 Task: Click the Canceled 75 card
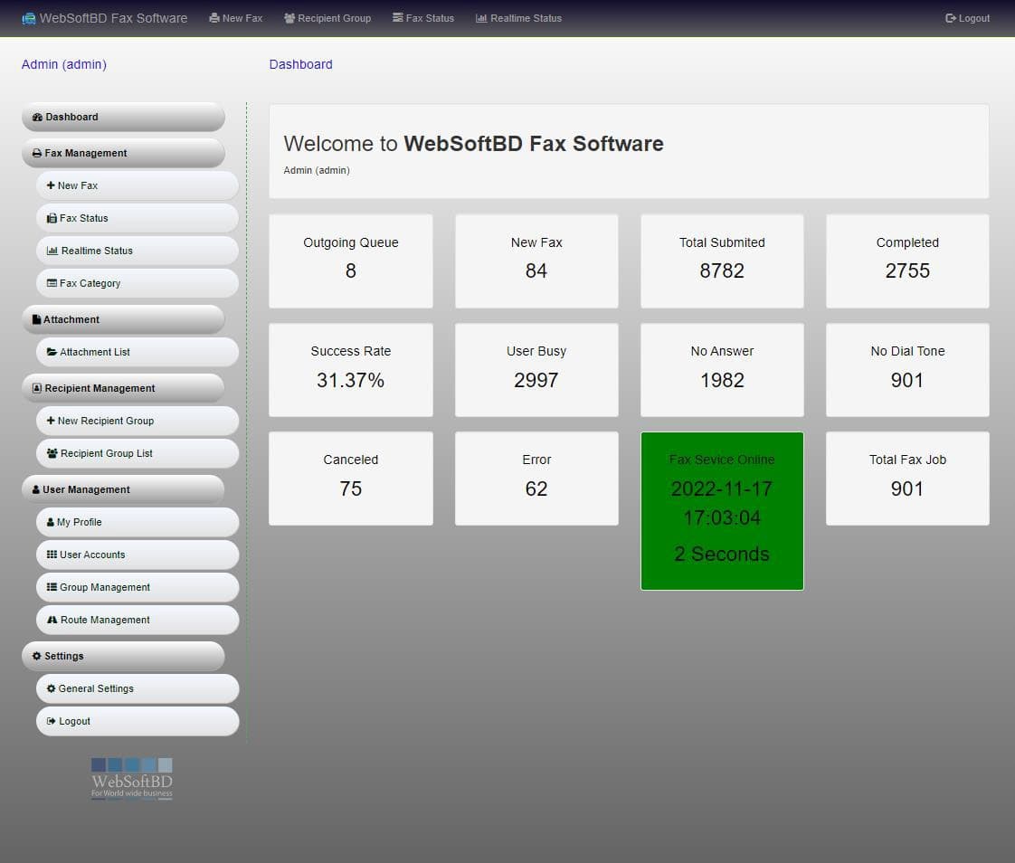pyautogui.click(x=351, y=479)
